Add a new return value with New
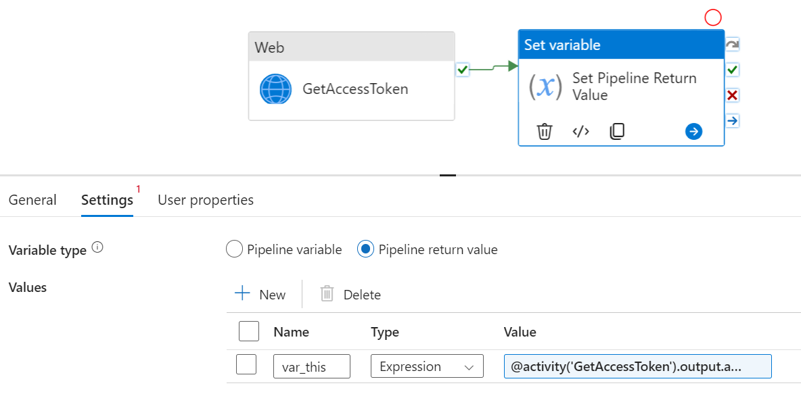 (x=260, y=293)
